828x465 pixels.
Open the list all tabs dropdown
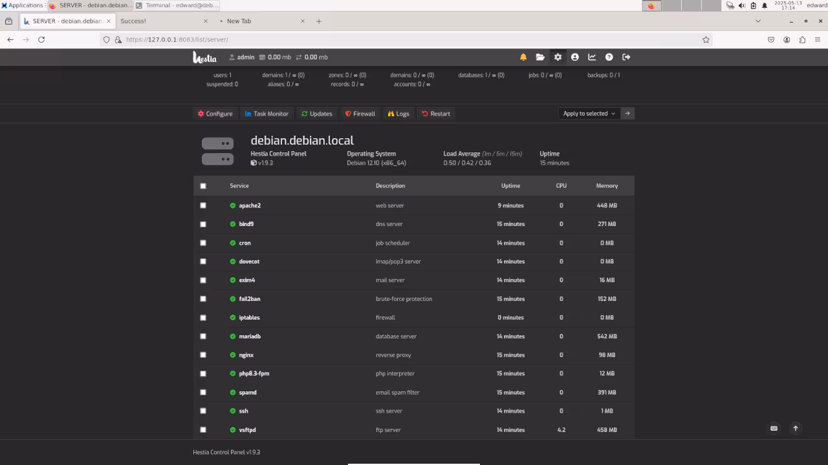(x=758, y=21)
